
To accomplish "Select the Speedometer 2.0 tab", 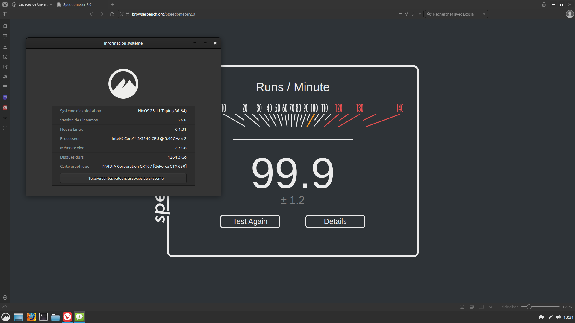I will [x=77, y=4].
